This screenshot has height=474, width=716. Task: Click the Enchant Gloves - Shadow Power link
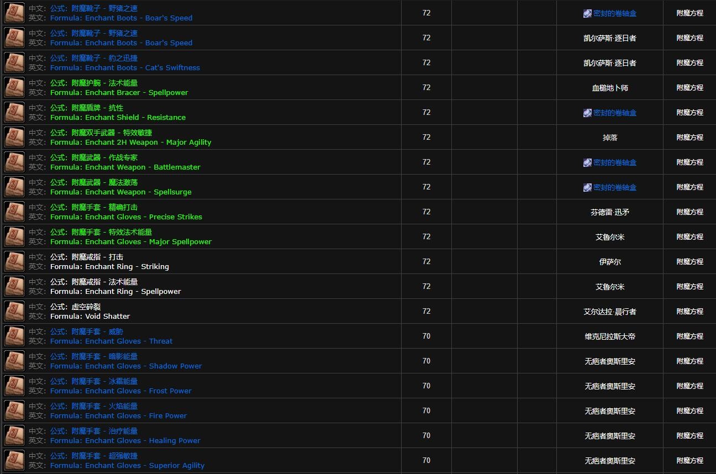pyautogui.click(x=126, y=366)
